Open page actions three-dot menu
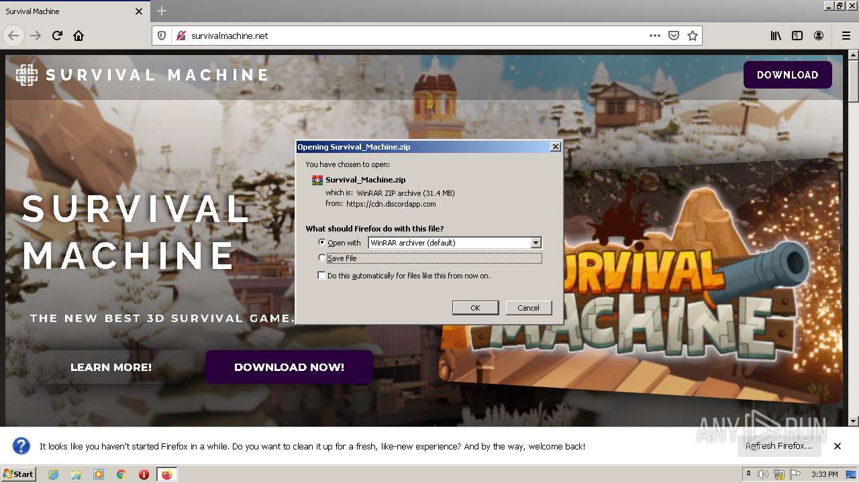Viewport: 859px width, 483px height. tap(655, 36)
